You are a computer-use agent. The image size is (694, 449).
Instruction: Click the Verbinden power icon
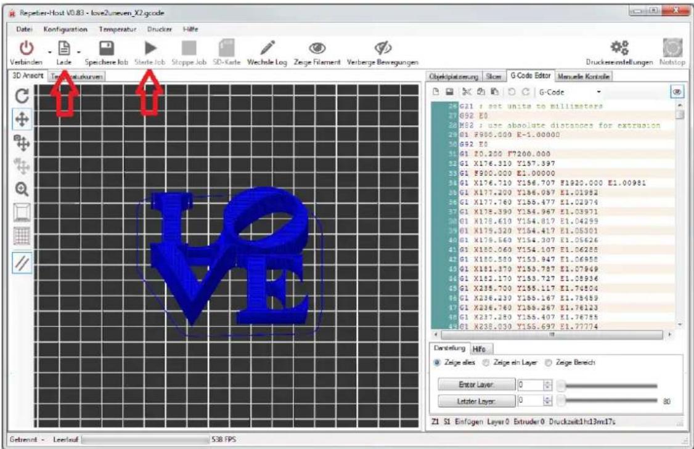coord(27,48)
